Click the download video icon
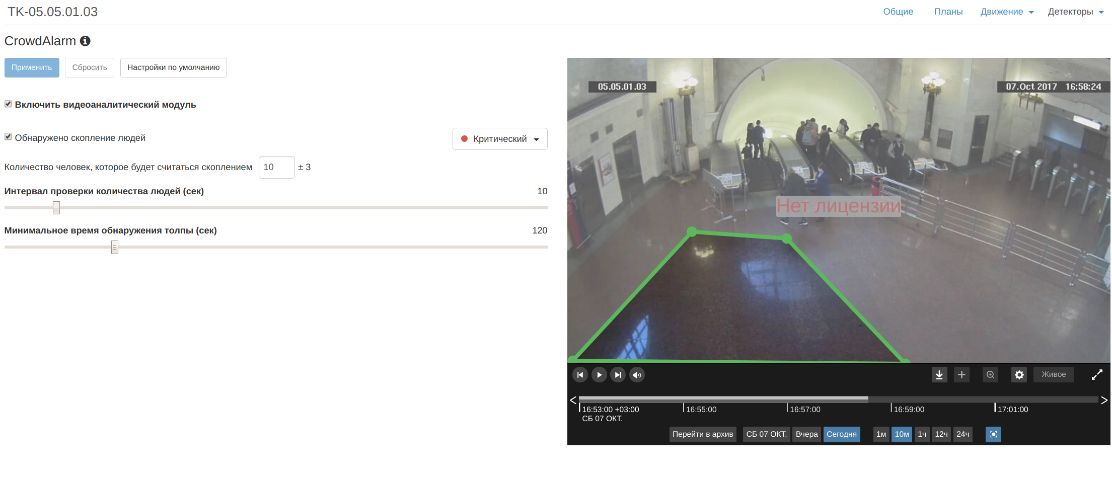 point(939,375)
